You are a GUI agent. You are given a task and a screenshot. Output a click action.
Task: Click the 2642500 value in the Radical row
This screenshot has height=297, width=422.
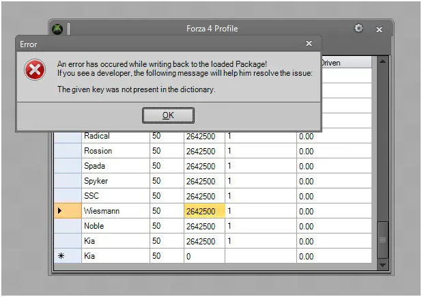(x=201, y=137)
